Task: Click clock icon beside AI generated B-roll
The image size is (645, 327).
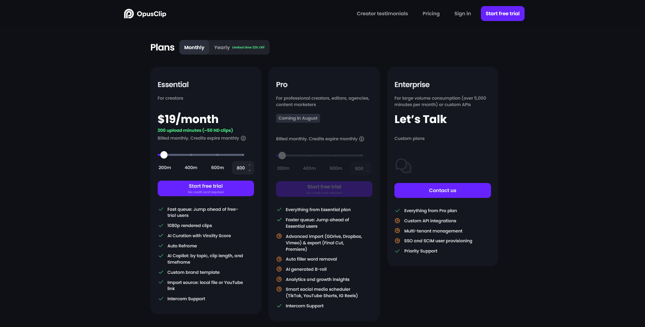Action: tap(279, 269)
